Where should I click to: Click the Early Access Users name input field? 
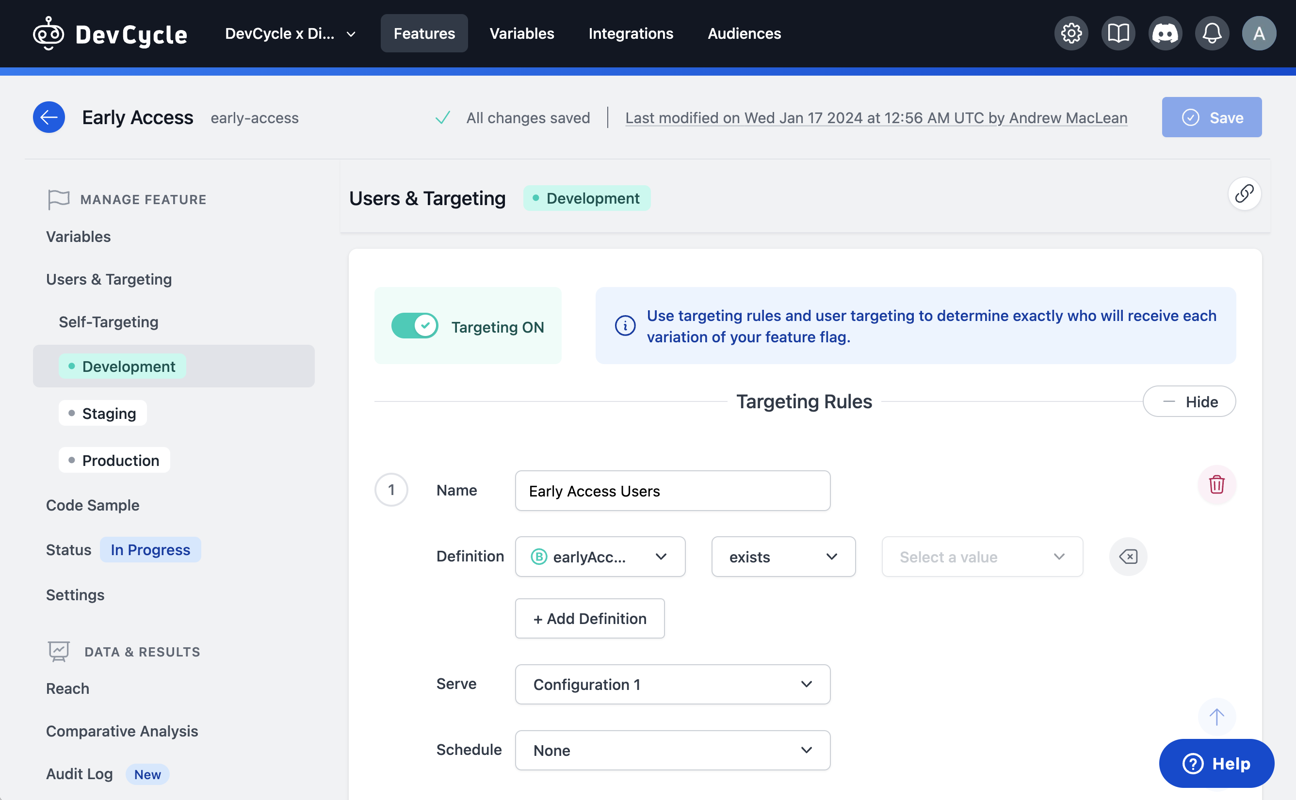click(x=672, y=490)
